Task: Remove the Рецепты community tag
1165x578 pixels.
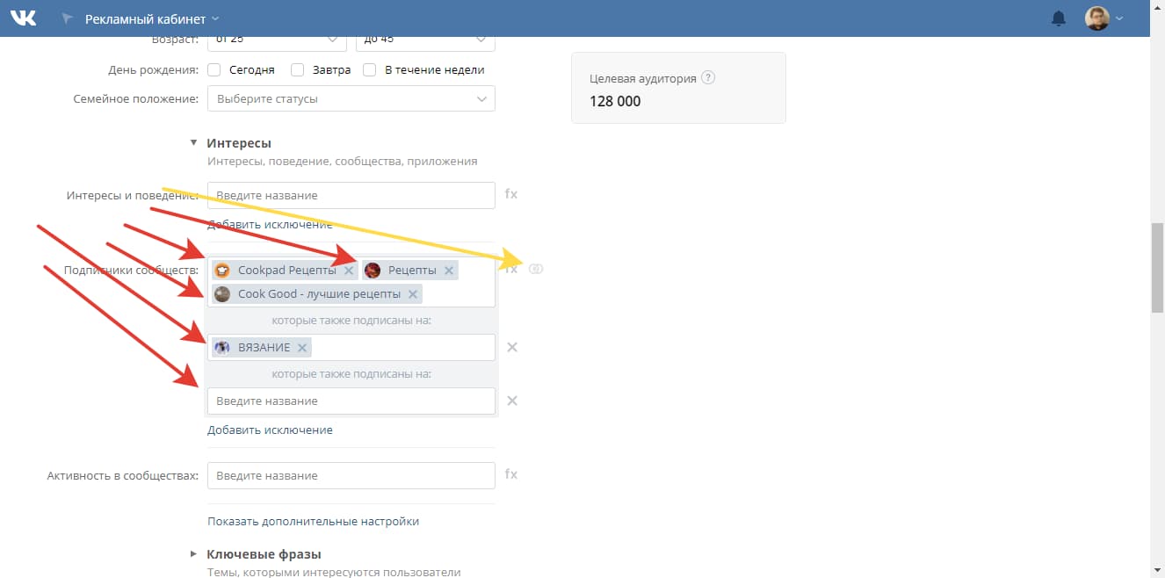Action: pyautogui.click(x=449, y=271)
